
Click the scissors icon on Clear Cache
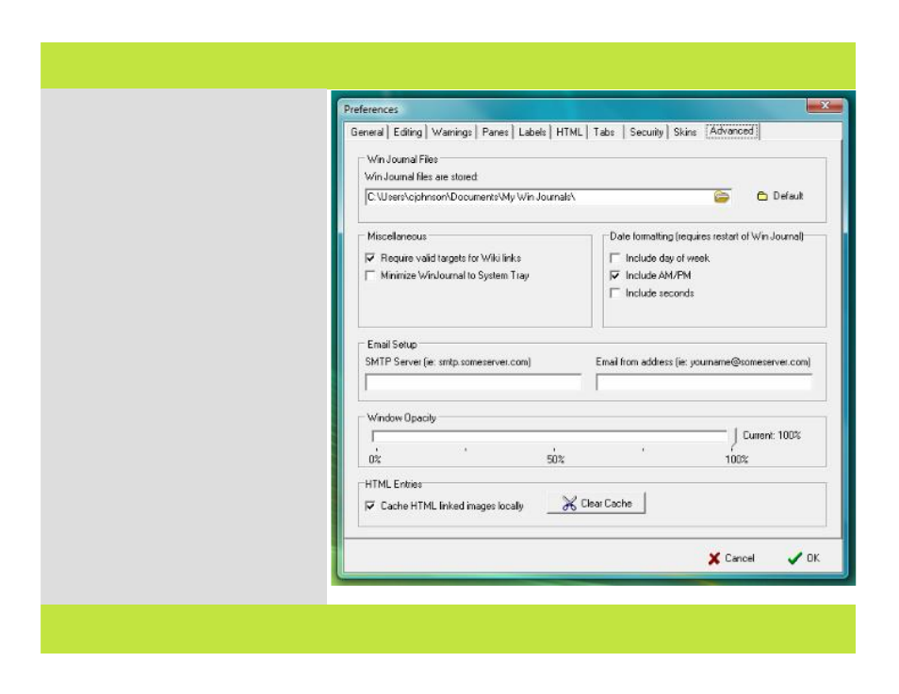(x=569, y=504)
